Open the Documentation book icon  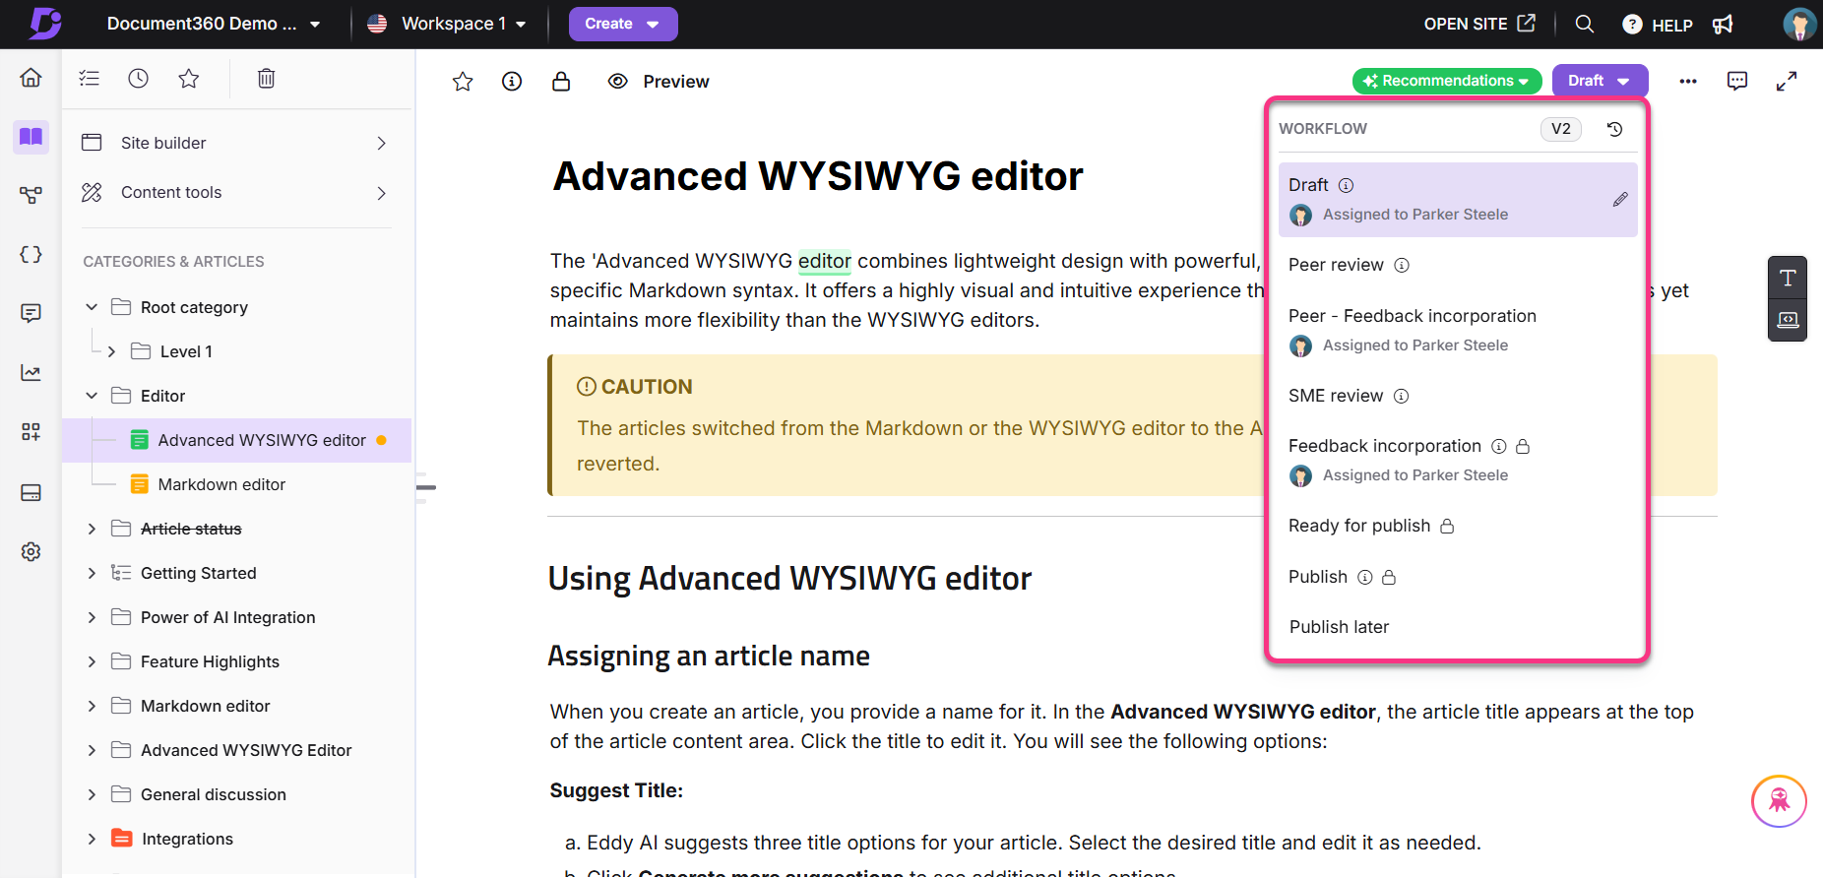point(31,136)
